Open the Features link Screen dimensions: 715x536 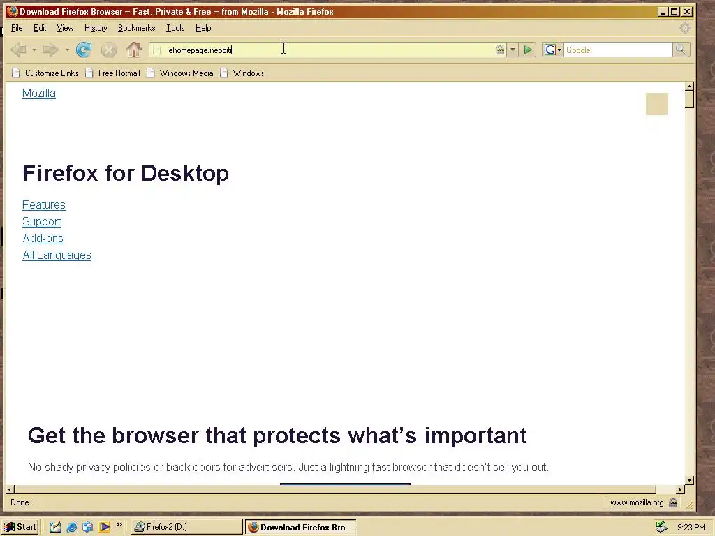click(x=44, y=204)
